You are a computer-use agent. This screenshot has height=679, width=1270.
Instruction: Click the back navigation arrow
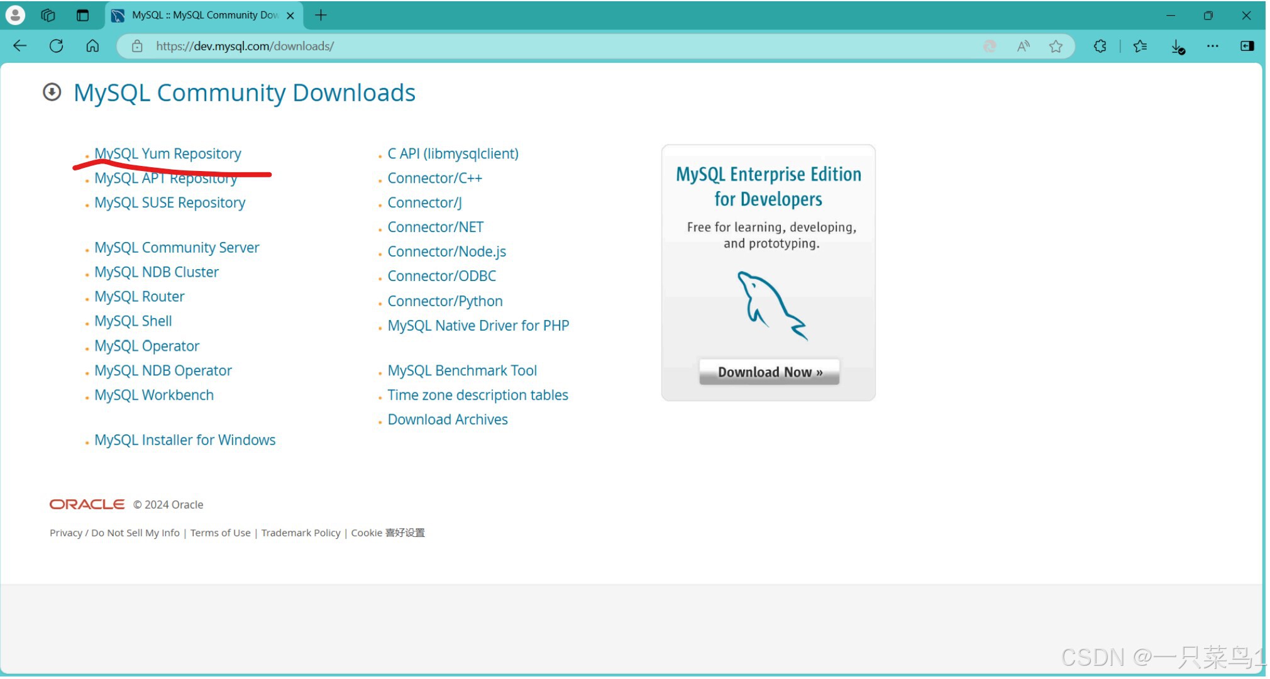19,45
